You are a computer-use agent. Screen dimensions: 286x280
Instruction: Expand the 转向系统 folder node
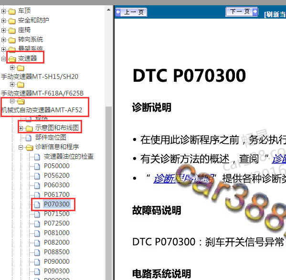click(3, 40)
